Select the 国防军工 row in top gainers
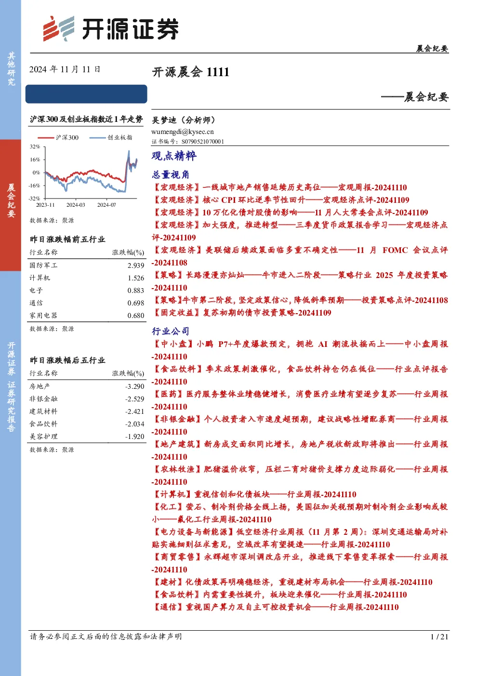Viewport: 478px width, 676px height. pos(87,265)
